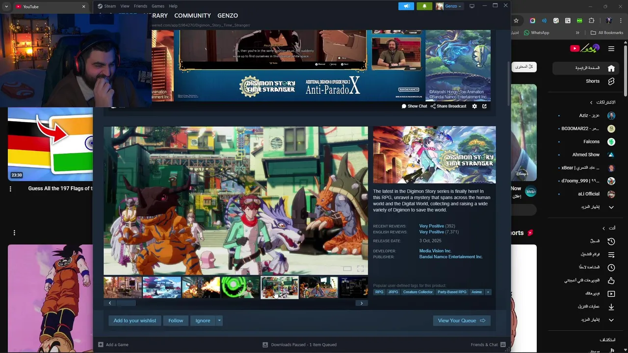Select the Party-Based RPG tag

pyautogui.click(x=452, y=292)
